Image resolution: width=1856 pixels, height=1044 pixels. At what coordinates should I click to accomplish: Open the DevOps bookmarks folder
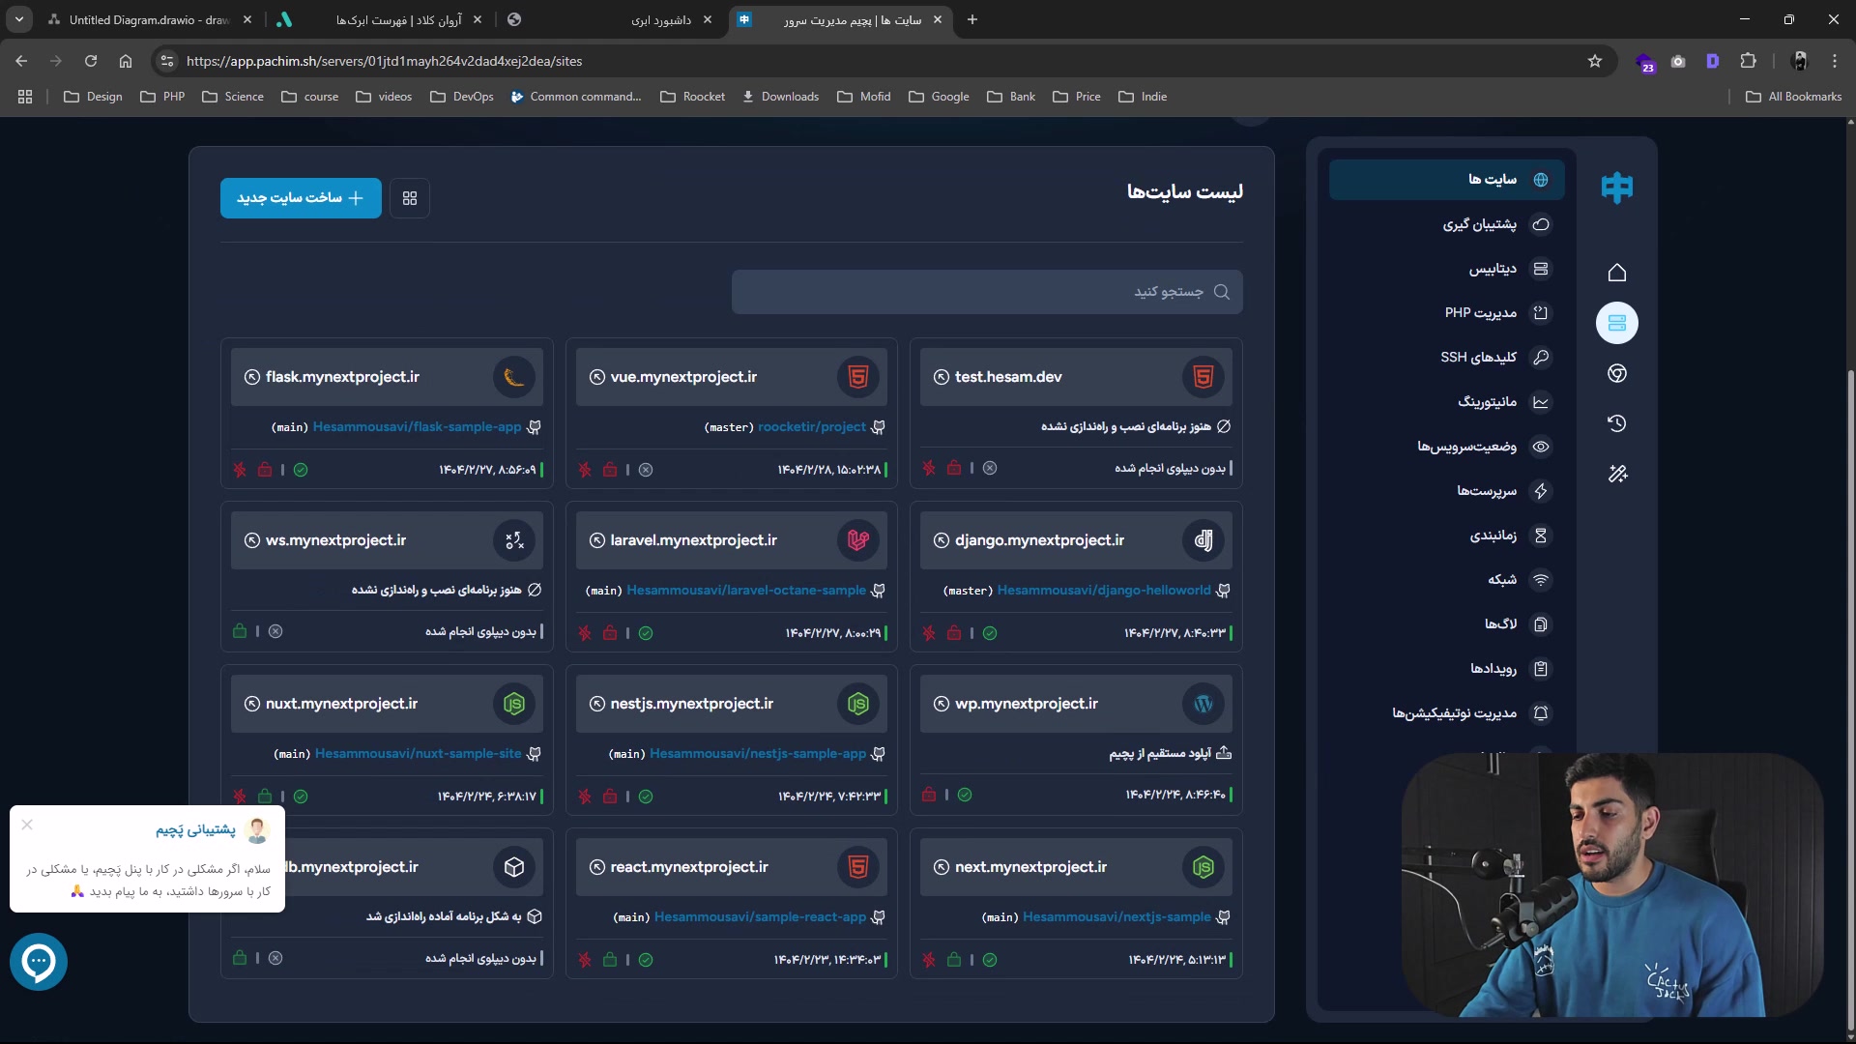(462, 97)
